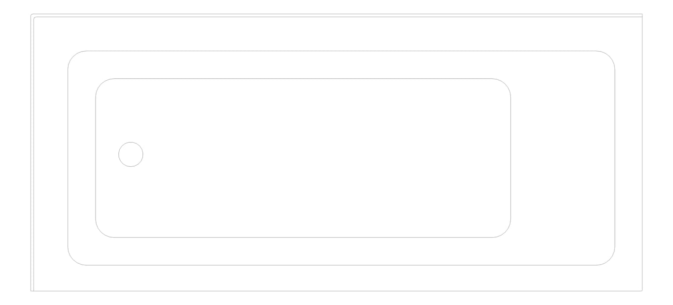Select the left double-line edge of outer frame
Viewport: 673px width, 305px height.
32,152
